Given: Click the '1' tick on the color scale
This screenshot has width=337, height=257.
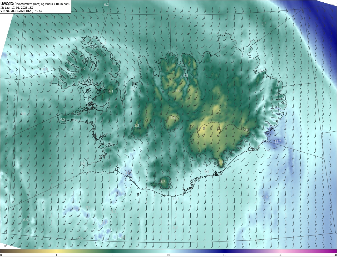Looking at the screenshot, I should click(x=57, y=255).
